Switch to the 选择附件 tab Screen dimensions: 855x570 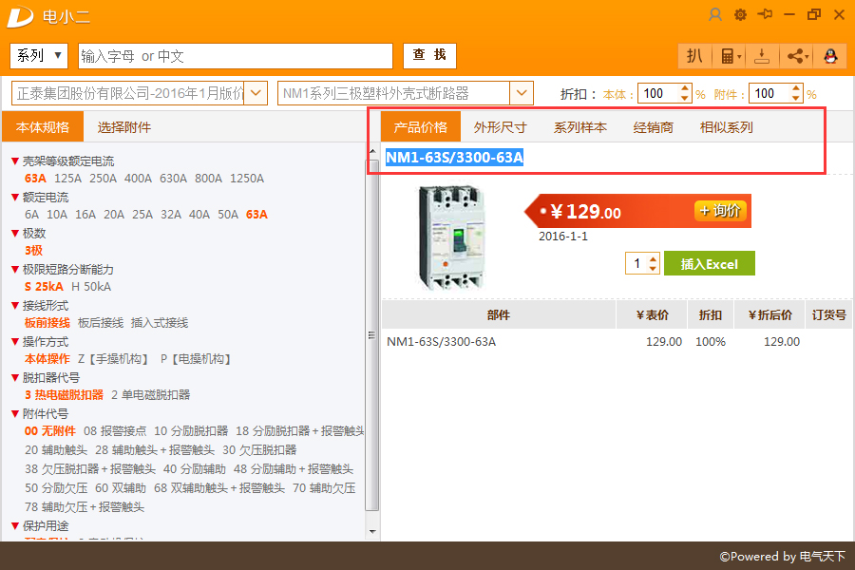coord(124,127)
